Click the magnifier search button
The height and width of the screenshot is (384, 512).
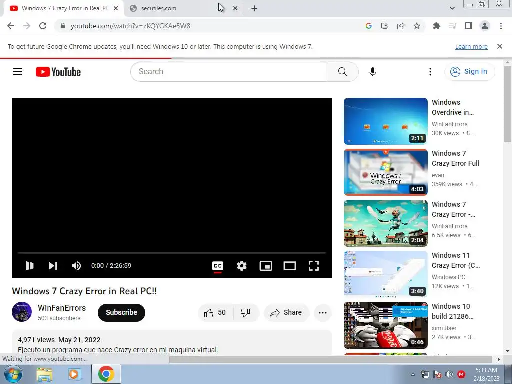pyautogui.click(x=343, y=72)
